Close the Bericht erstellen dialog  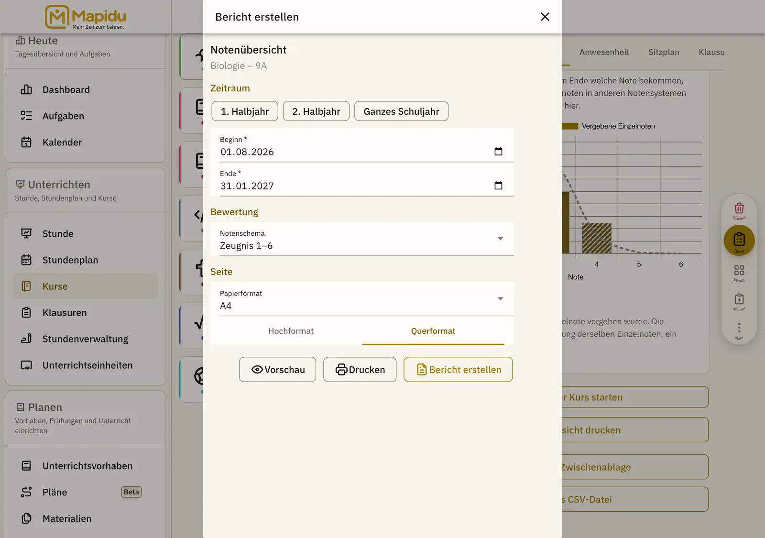point(545,17)
